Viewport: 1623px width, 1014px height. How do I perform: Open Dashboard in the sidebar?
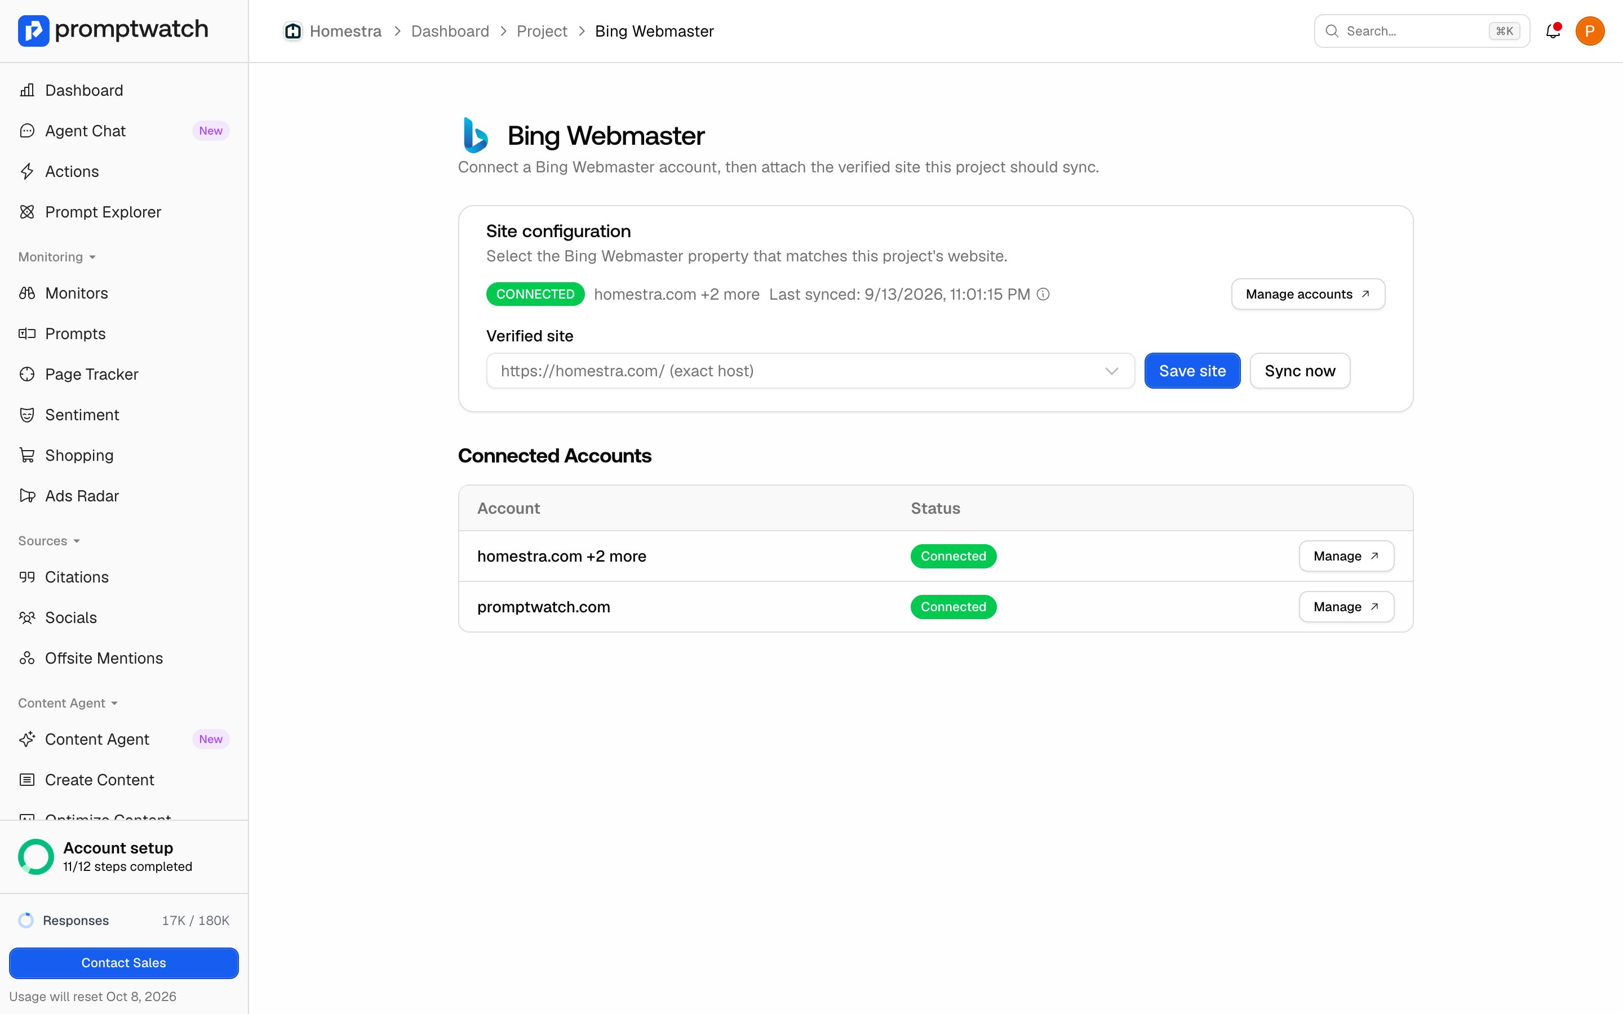pyautogui.click(x=124, y=91)
